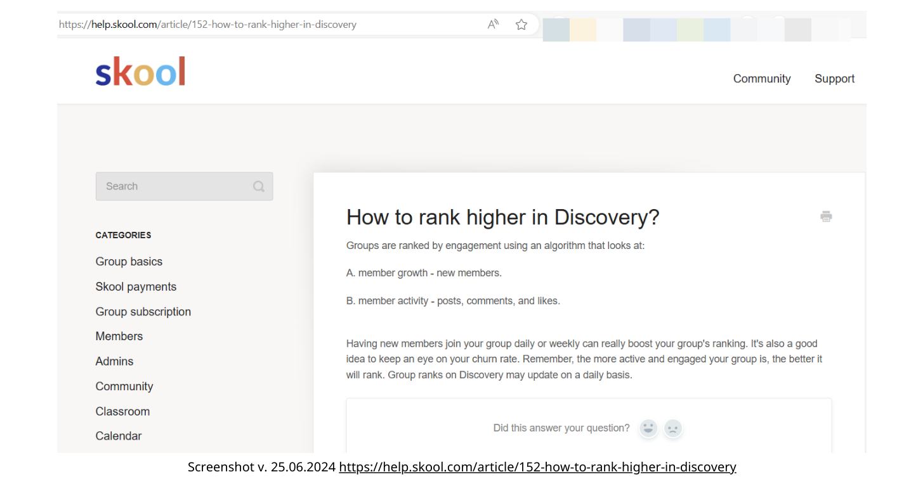Open the Classroom category

pos(122,411)
